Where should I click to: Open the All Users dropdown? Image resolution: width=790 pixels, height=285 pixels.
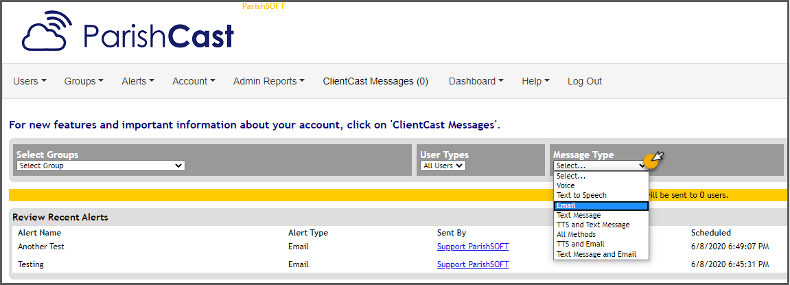coord(443,166)
